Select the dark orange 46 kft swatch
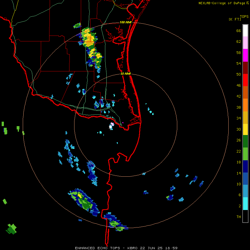250x250 pixels. (245, 92)
